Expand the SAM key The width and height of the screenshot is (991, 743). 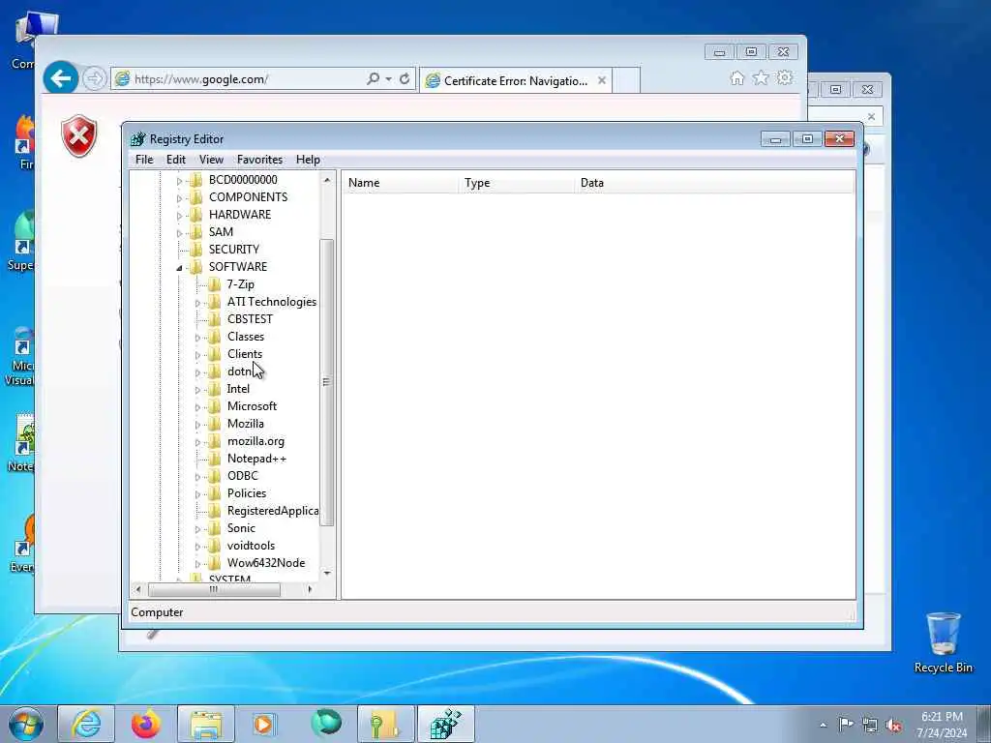(x=179, y=233)
